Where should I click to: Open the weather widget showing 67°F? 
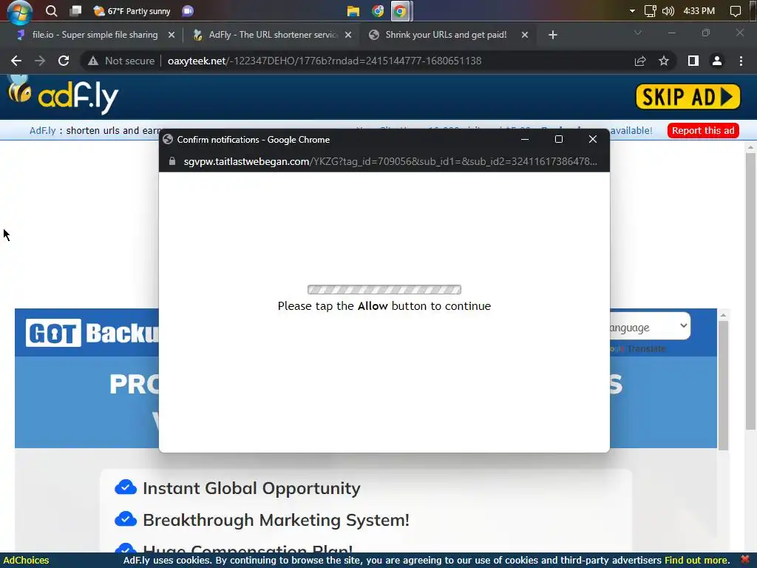tap(132, 11)
